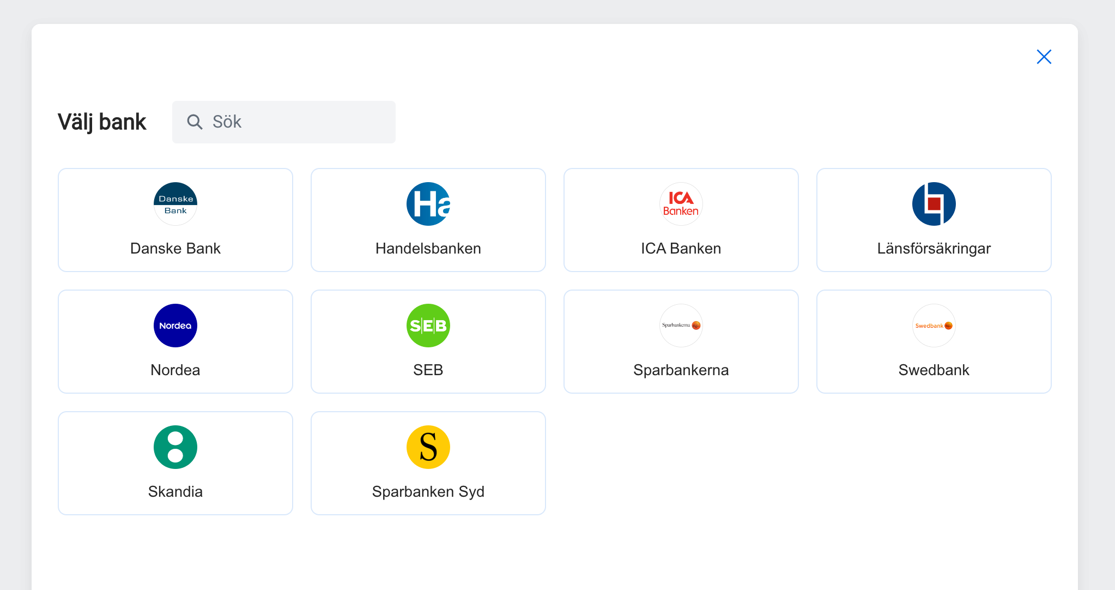
Task: Choose the Nordea name label
Action: [x=175, y=370]
